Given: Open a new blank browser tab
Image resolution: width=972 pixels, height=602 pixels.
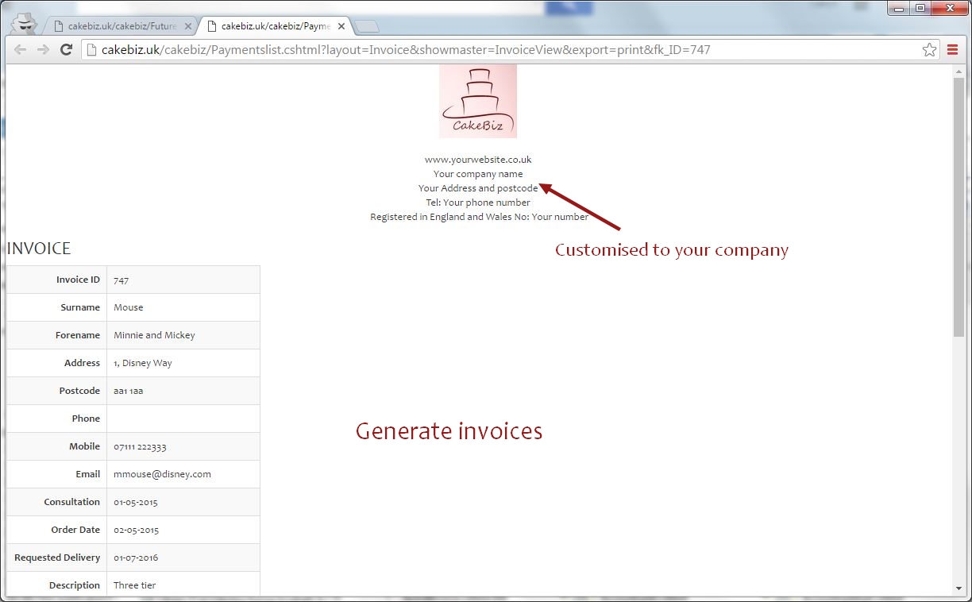Looking at the screenshot, I should 366,25.
